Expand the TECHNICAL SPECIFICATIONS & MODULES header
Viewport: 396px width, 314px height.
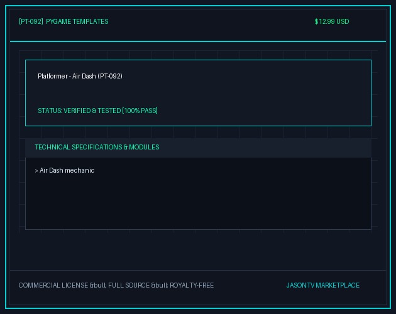coord(97,147)
